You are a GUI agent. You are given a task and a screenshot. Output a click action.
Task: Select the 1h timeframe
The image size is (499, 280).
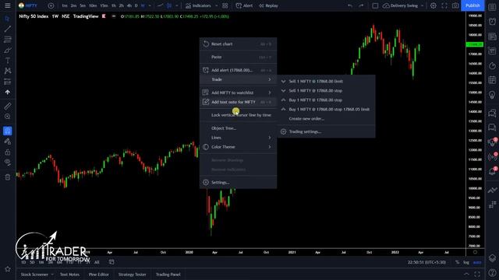(114, 5)
